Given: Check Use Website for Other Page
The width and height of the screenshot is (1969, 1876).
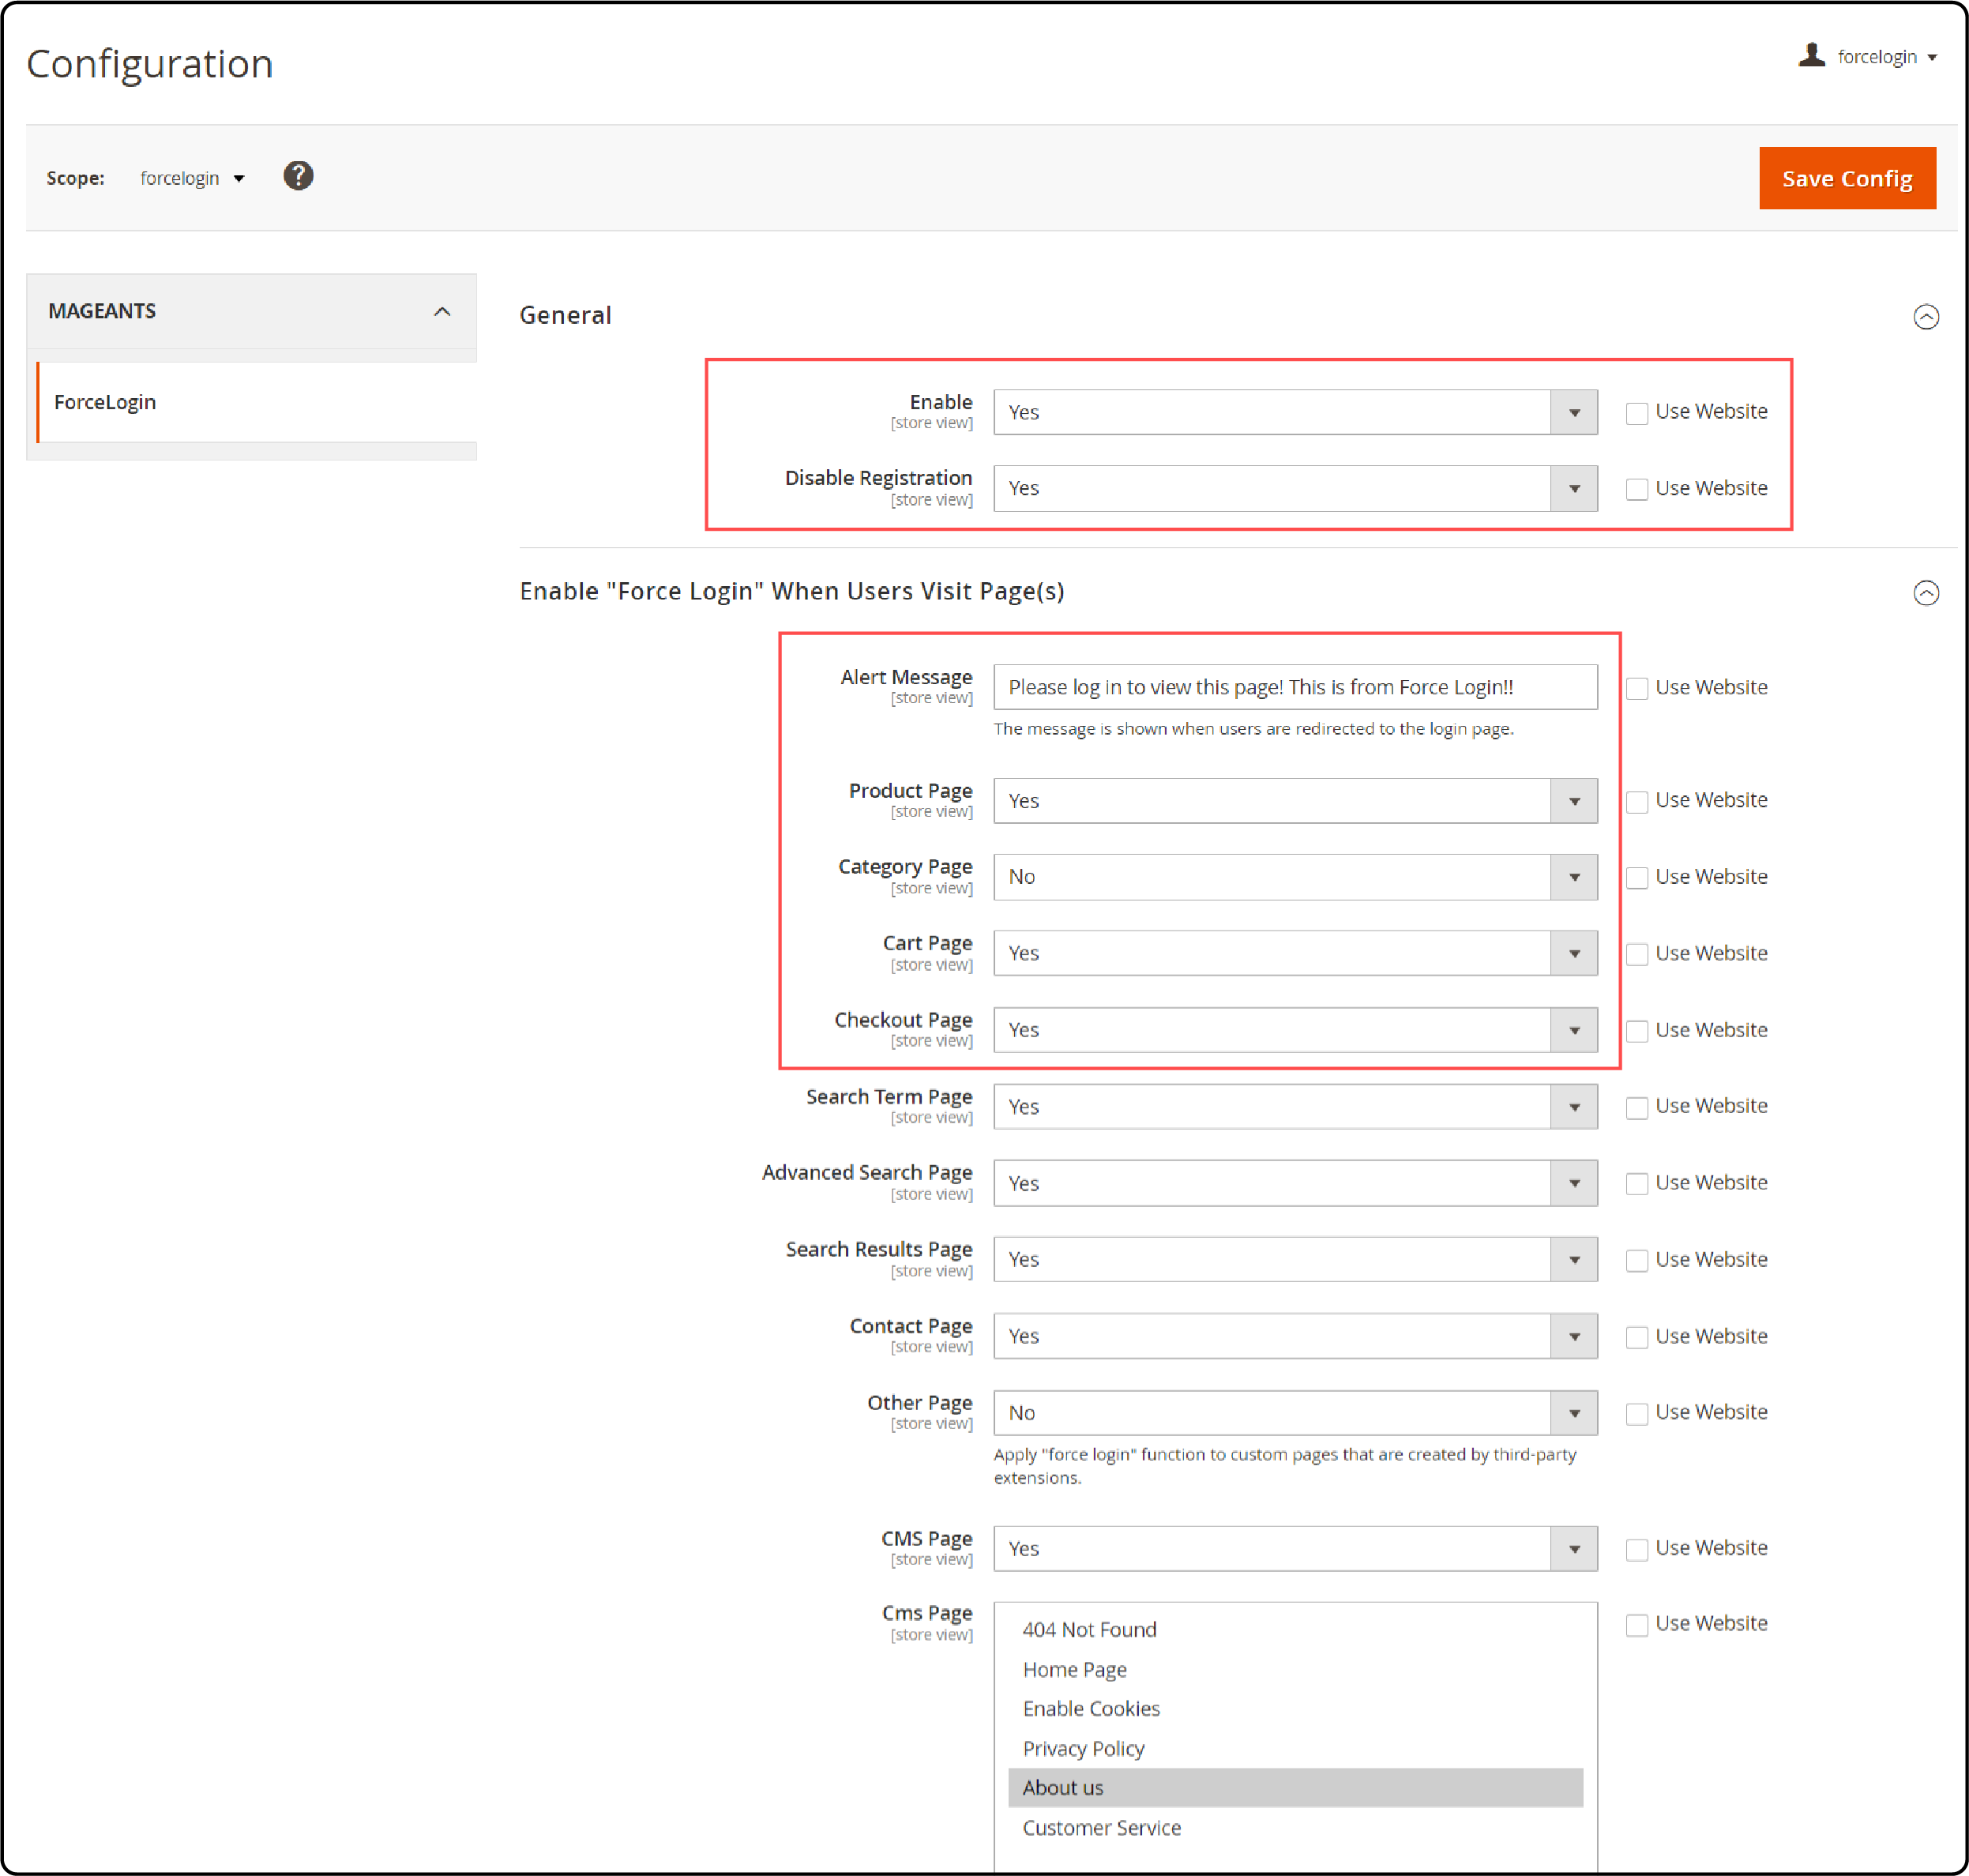Looking at the screenshot, I should tap(1636, 1413).
